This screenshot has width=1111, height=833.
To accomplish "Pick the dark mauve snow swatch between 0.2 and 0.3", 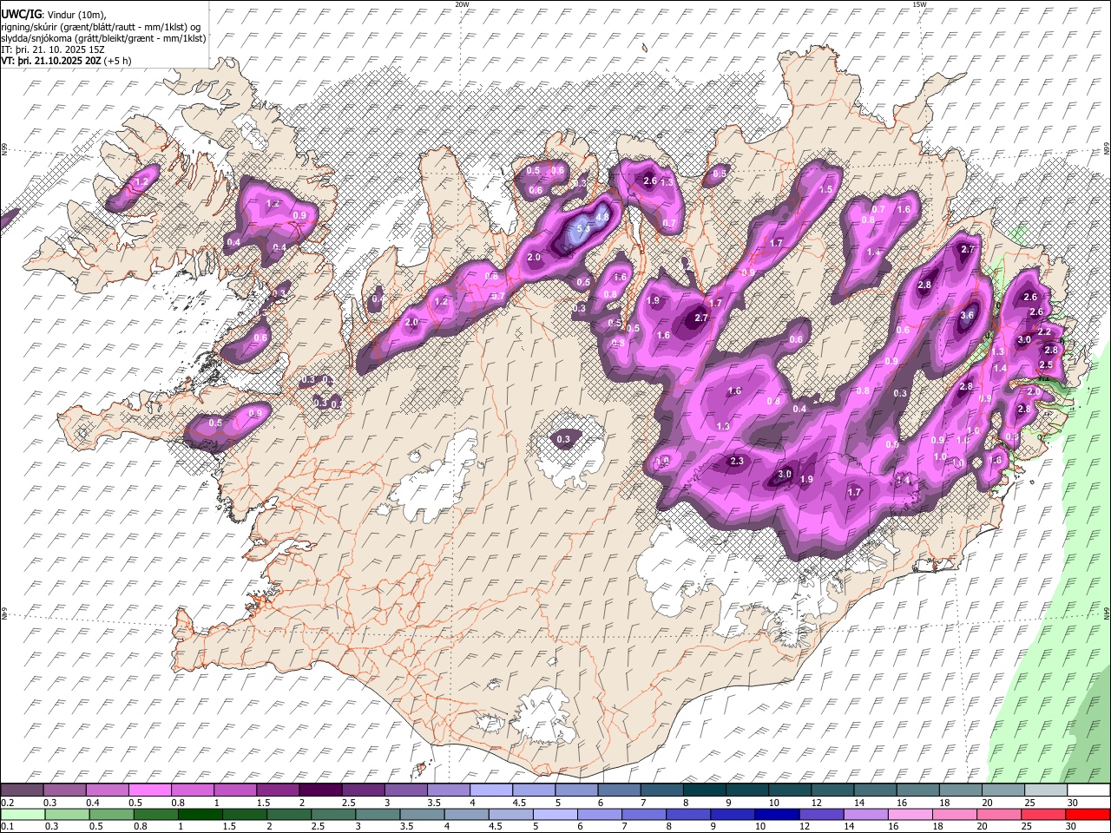I will (22, 790).
